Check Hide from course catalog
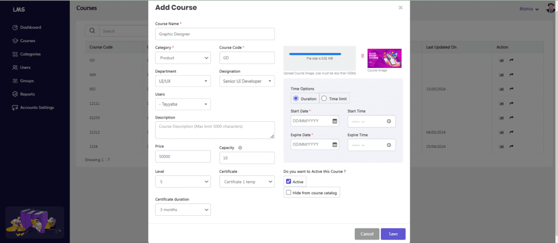This screenshot has width=558, height=243. 289,192
